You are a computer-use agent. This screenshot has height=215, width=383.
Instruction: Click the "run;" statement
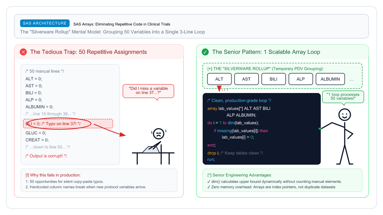211,159
